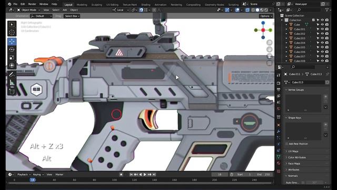Toggle show gizmo button in header

(x=227, y=10)
